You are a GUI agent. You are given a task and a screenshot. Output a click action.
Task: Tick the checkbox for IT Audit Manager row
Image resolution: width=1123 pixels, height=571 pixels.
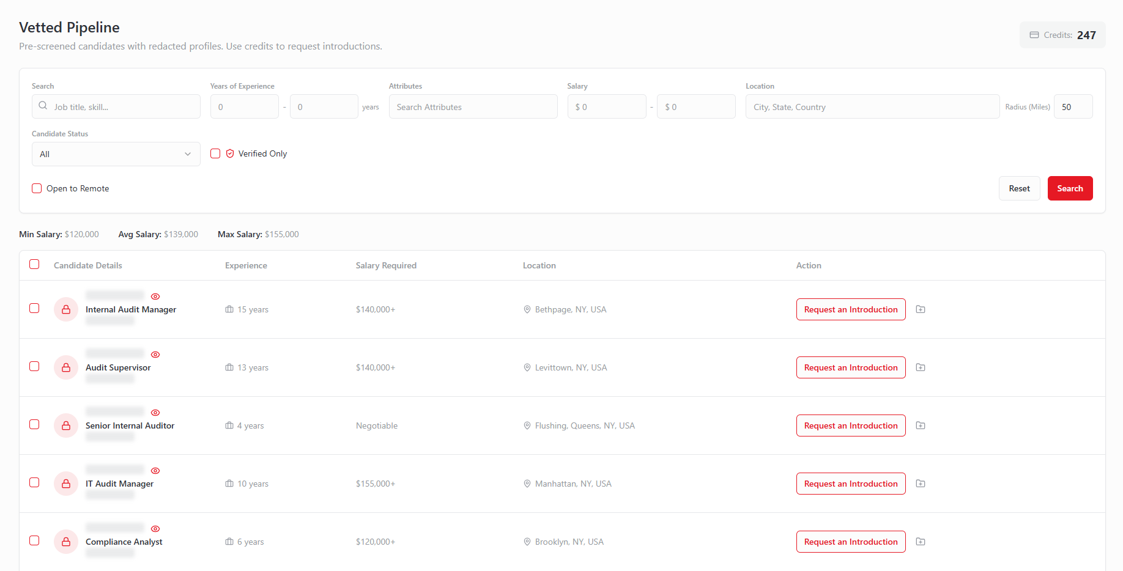34,482
